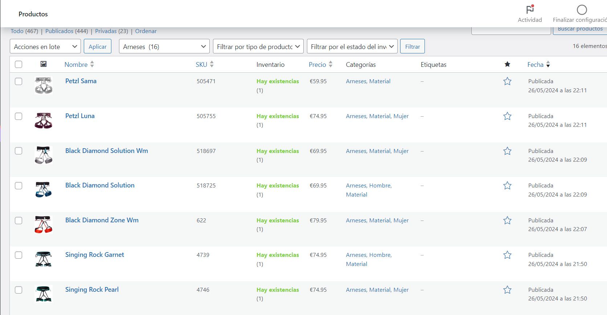The width and height of the screenshot is (607, 315).
Task: Mark Petzl Sama as featured star
Action: click(x=507, y=81)
